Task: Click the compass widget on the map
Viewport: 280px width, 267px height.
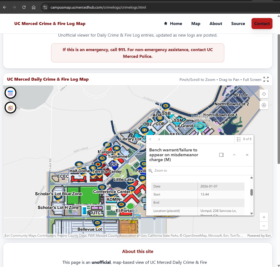Action: tap(10, 108)
